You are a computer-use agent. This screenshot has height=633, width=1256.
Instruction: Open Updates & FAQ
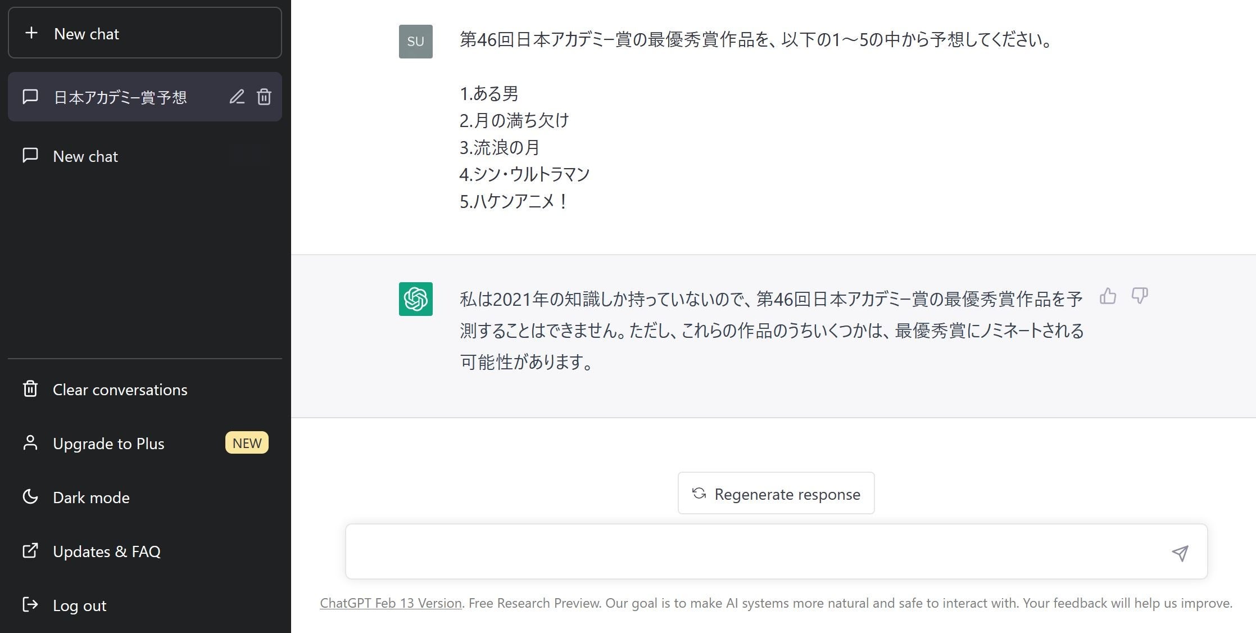click(106, 551)
